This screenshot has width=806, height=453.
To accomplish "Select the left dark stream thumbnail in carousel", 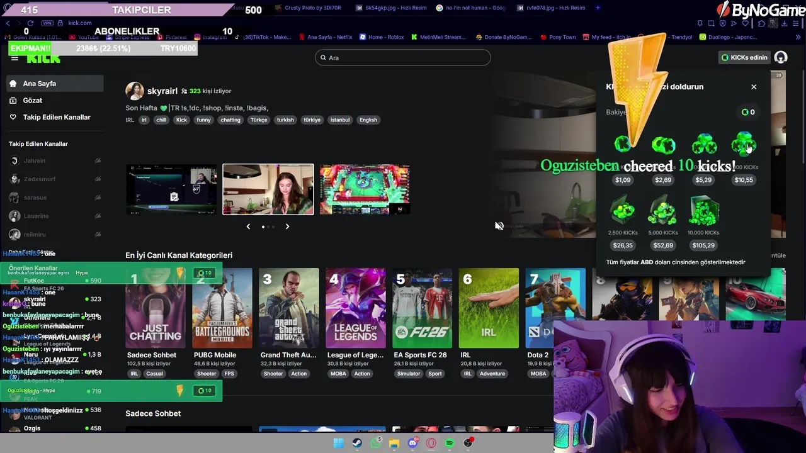I will 171,189.
